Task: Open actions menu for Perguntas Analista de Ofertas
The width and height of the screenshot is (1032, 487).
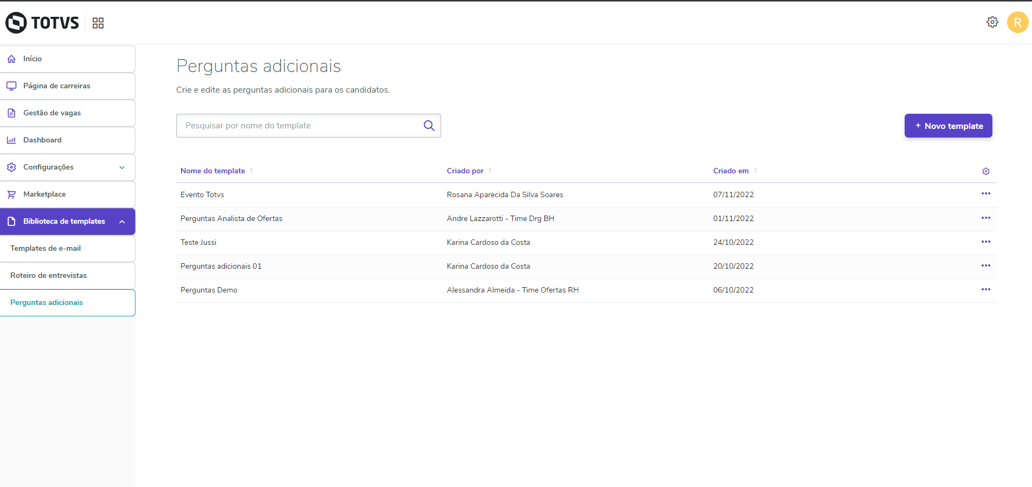Action: (x=986, y=218)
